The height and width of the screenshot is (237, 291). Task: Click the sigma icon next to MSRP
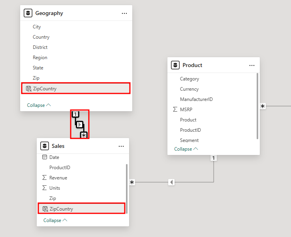point(175,109)
